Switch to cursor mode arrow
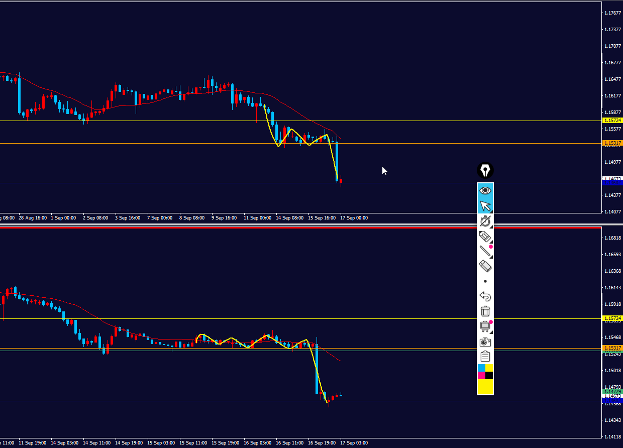This screenshot has height=448, width=623. 485,206
